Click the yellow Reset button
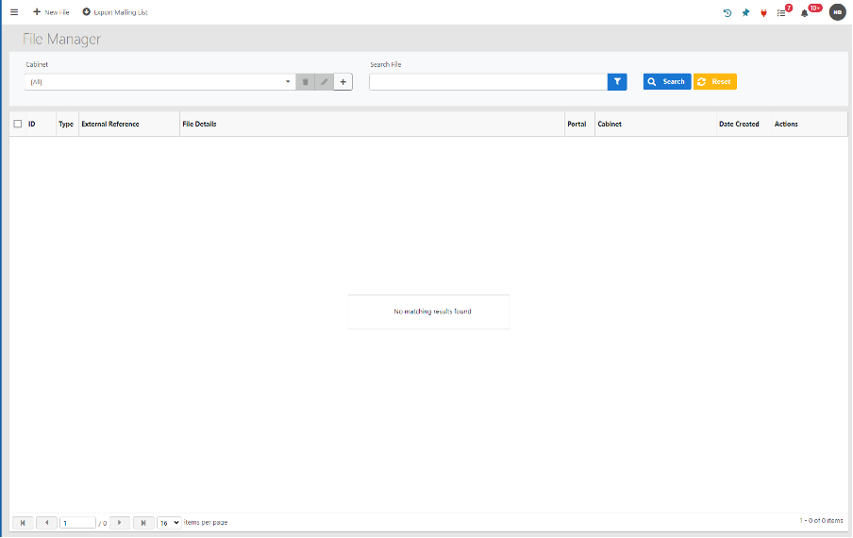The height and width of the screenshot is (538, 853). click(715, 81)
